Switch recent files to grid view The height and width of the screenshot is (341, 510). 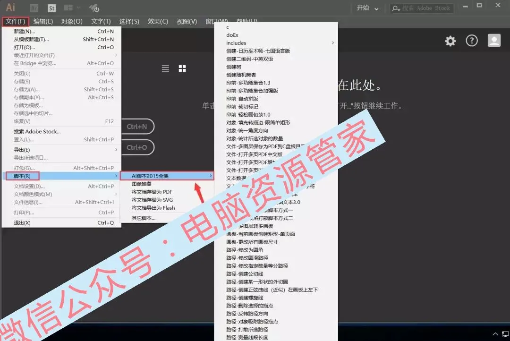click(x=182, y=68)
